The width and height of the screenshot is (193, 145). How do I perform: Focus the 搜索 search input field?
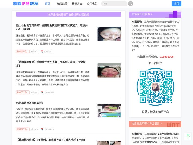(114, 4)
